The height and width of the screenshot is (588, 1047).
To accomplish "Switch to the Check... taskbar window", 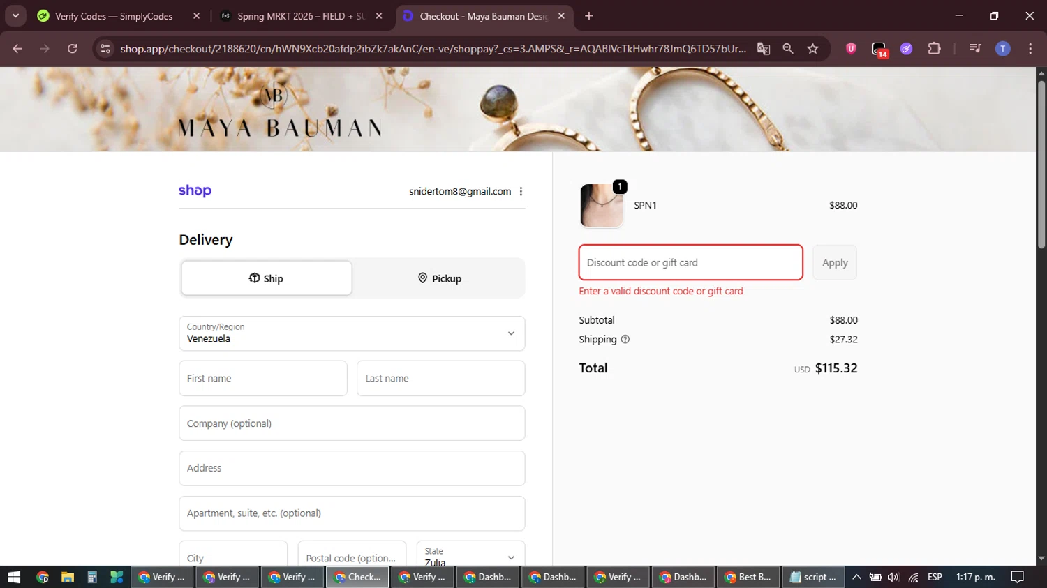I will pos(357,577).
